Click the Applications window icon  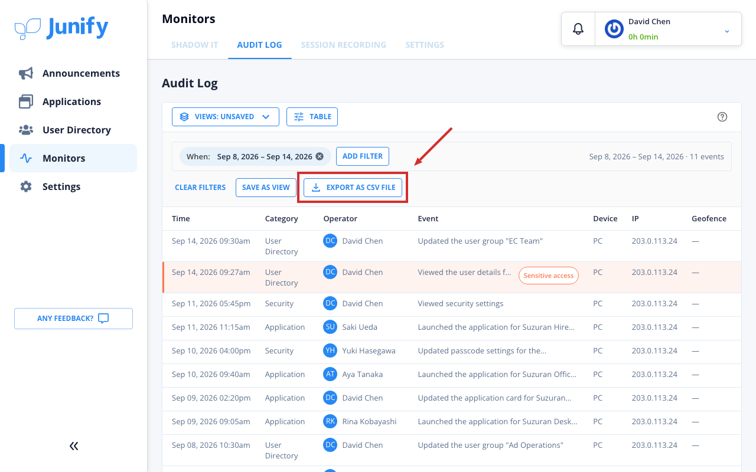coord(26,101)
